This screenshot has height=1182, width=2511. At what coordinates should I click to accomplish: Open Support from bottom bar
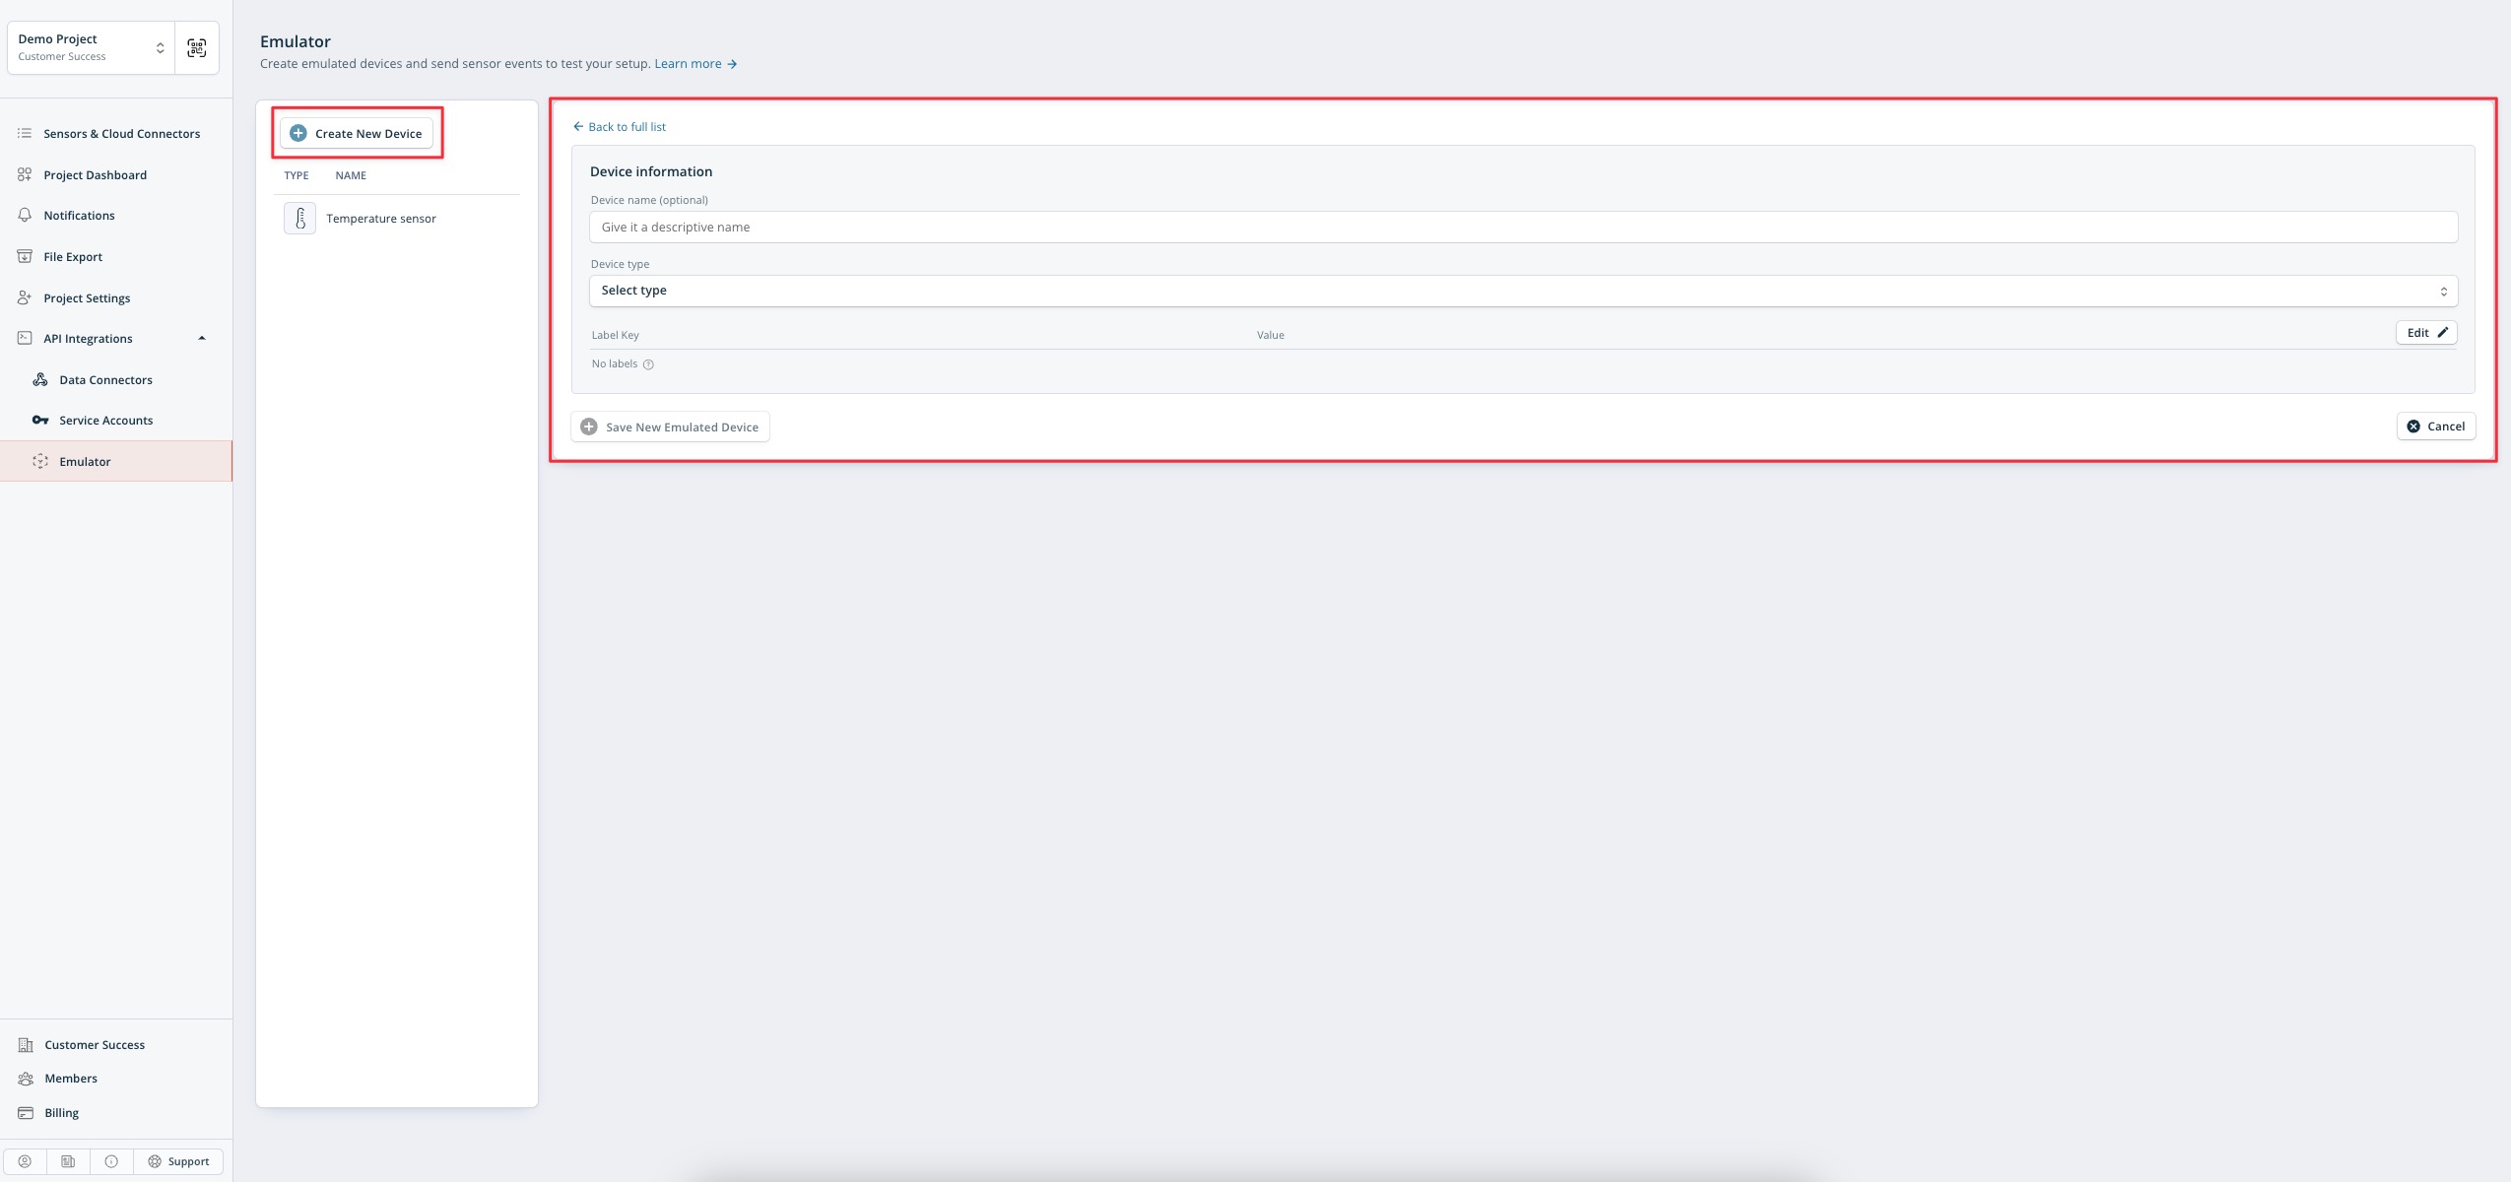coord(178,1161)
